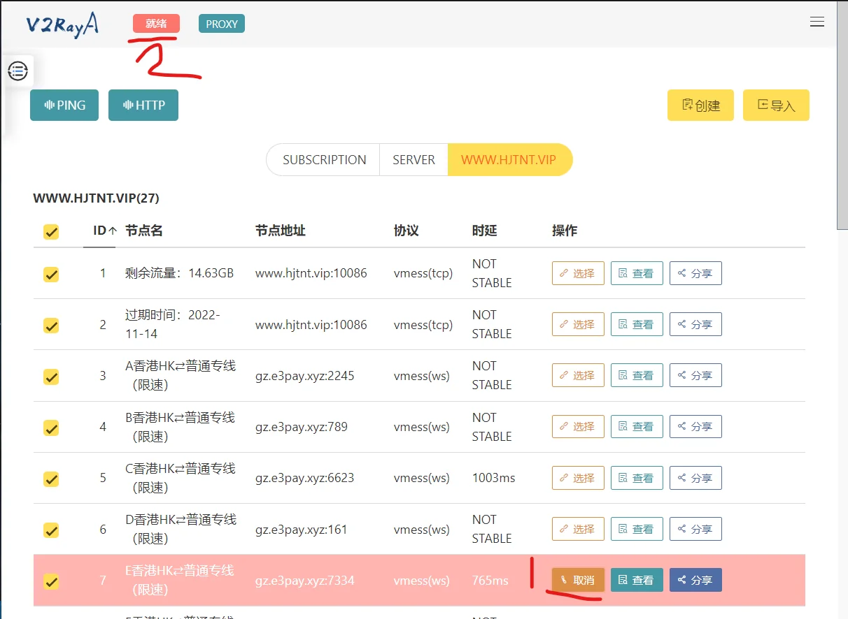Click the PROXY mode tag
This screenshot has width=848, height=619.
[222, 24]
